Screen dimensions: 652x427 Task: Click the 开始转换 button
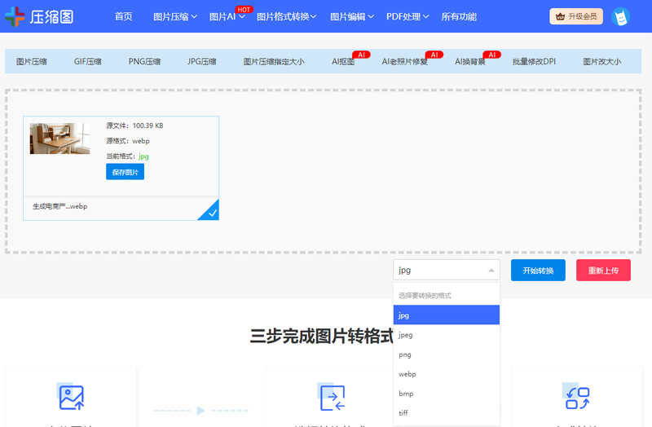click(538, 271)
